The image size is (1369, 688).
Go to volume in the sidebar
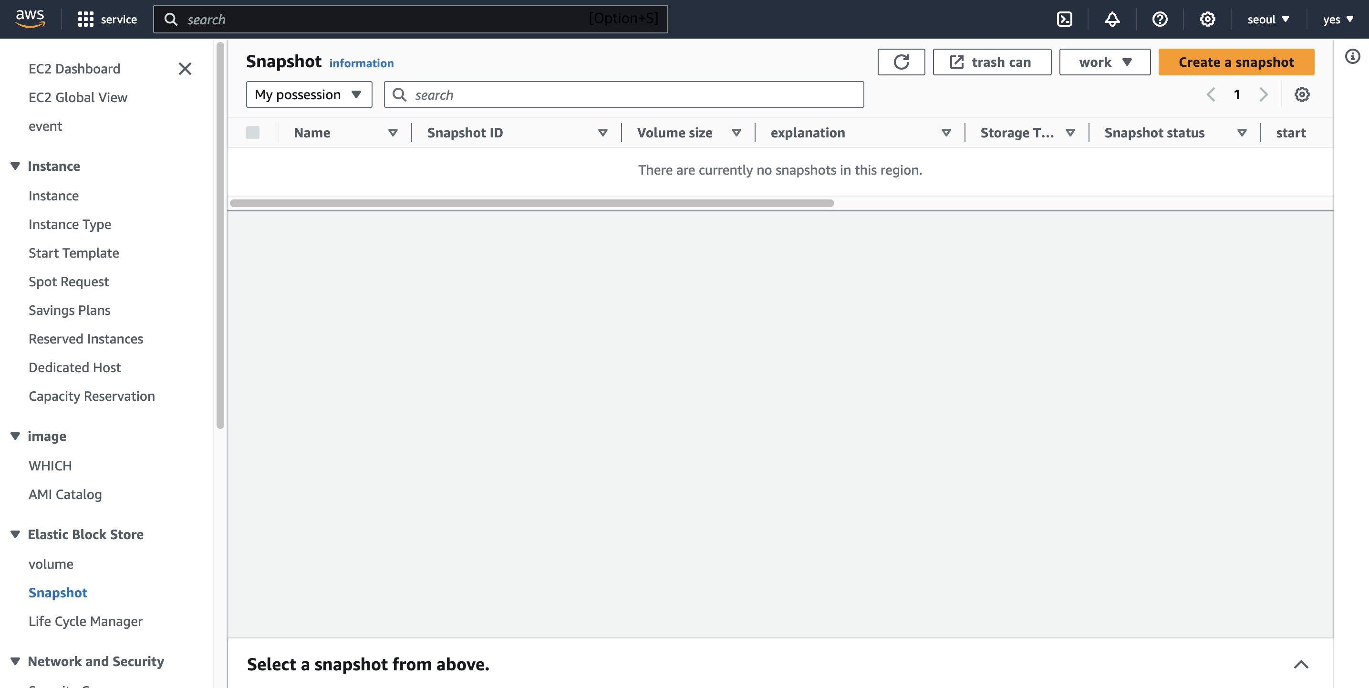coord(51,563)
